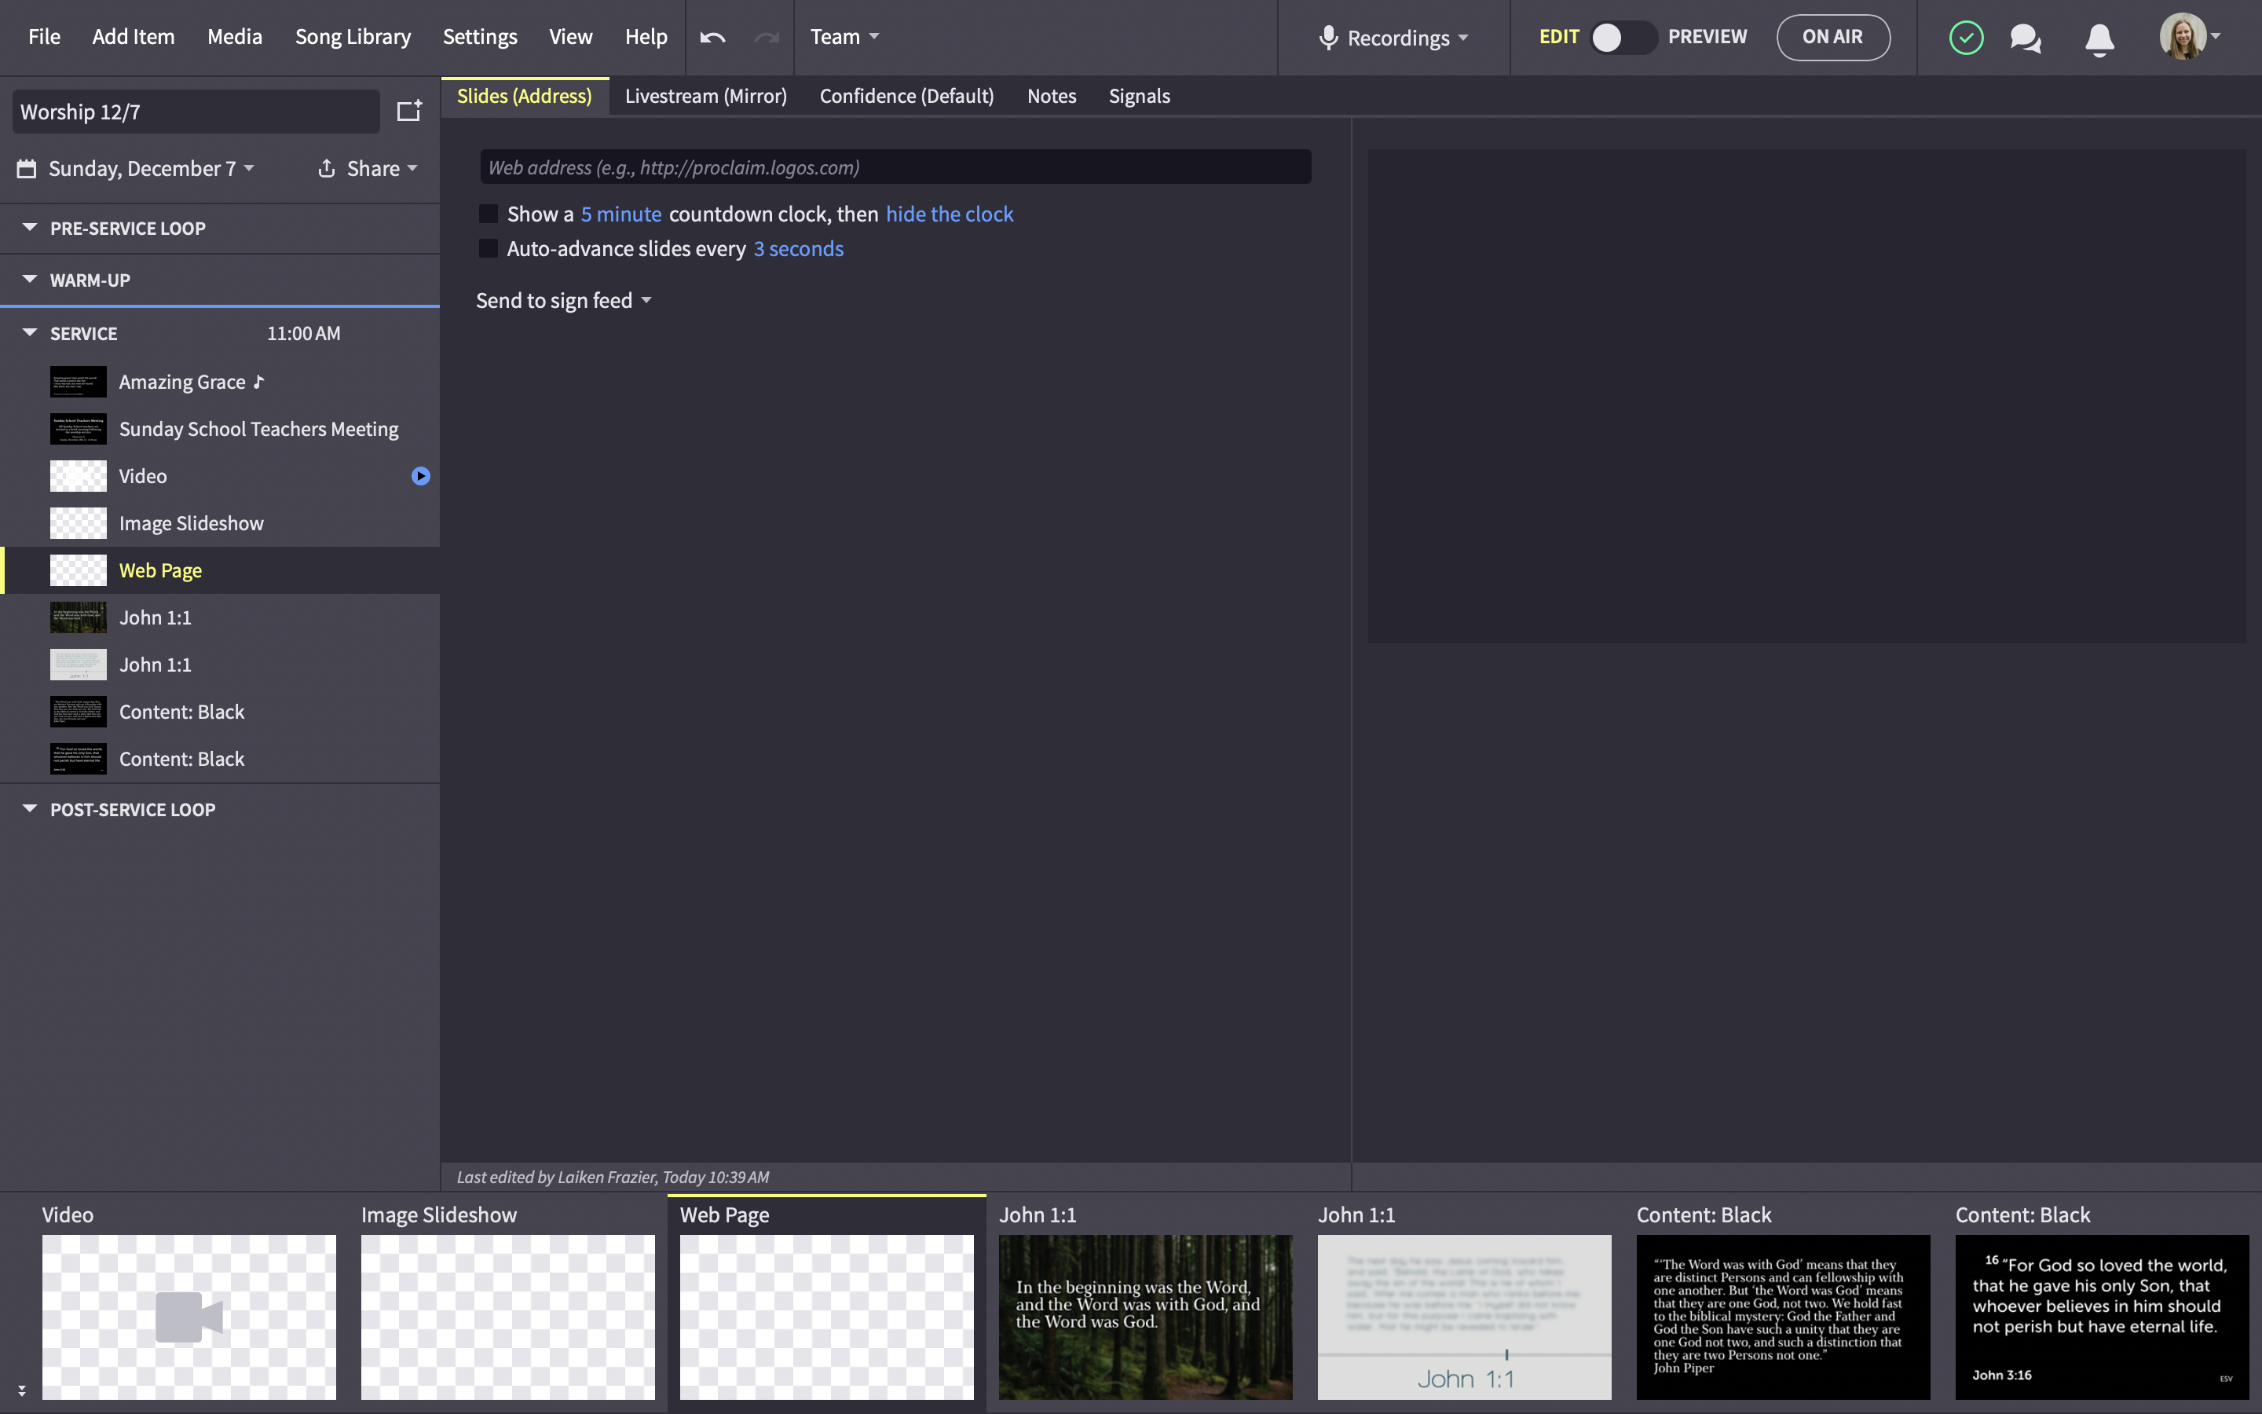The width and height of the screenshot is (2262, 1414).
Task: Click the 5 minute countdown link
Action: click(x=621, y=214)
